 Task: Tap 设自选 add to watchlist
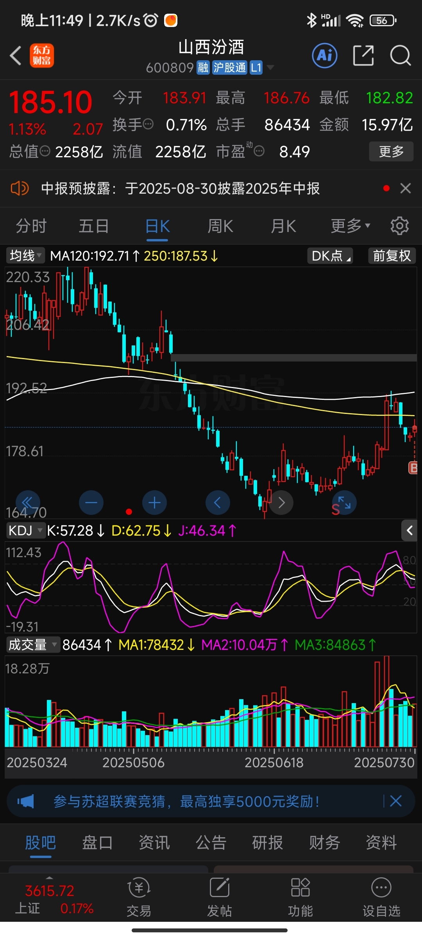tap(381, 898)
